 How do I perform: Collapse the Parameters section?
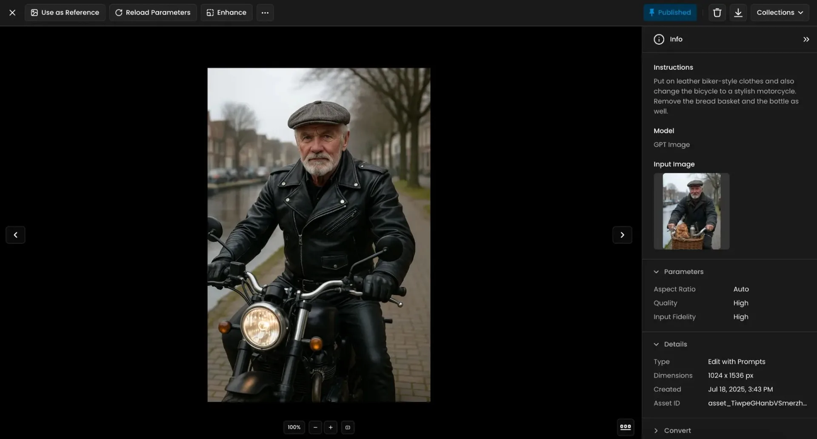pyautogui.click(x=656, y=271)
